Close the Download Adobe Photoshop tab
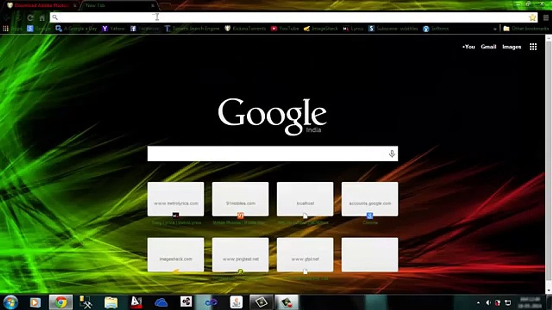The width and height of the screenshot is (552, 310). [x=75, y=6]
